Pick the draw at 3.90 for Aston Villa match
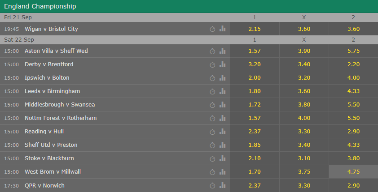This screenshot has width=378, height=192. [x=304, y=51]
